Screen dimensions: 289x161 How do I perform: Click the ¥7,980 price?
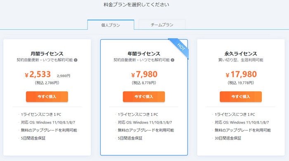click(x=144, y=75)
